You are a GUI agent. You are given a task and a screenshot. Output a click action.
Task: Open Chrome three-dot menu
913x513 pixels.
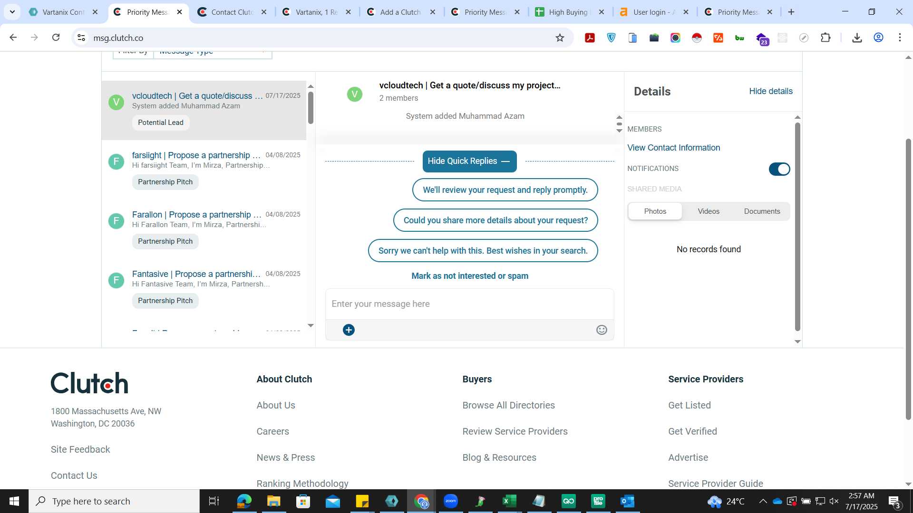pos(900,38)
